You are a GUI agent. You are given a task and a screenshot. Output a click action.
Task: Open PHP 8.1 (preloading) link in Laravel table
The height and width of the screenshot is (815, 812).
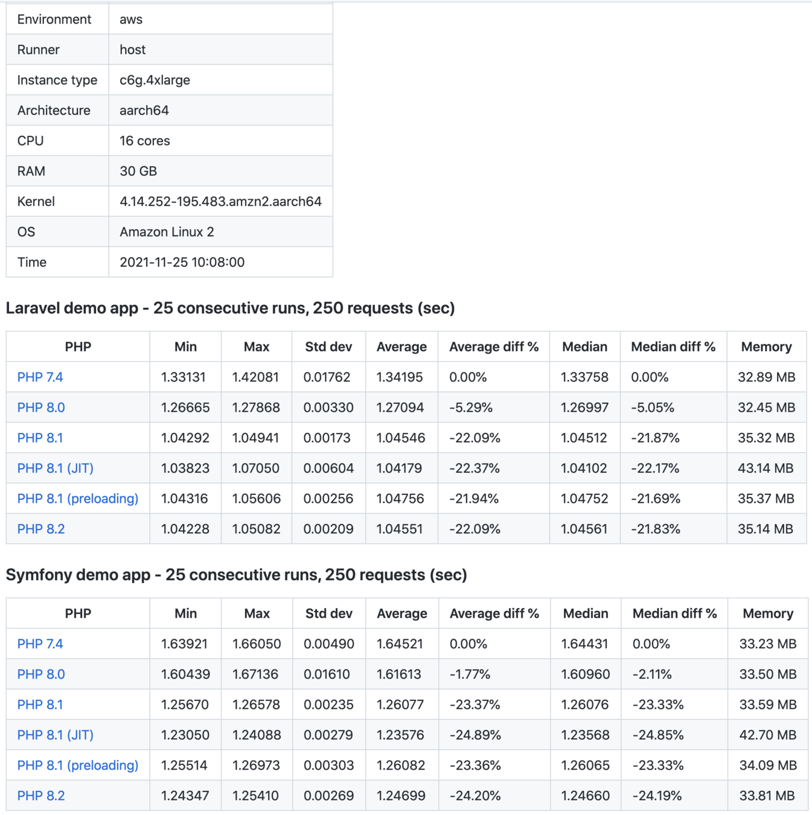78,498
